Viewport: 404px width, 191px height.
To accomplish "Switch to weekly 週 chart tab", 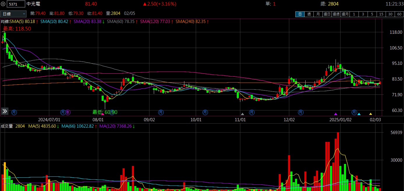I will [309, 14].
